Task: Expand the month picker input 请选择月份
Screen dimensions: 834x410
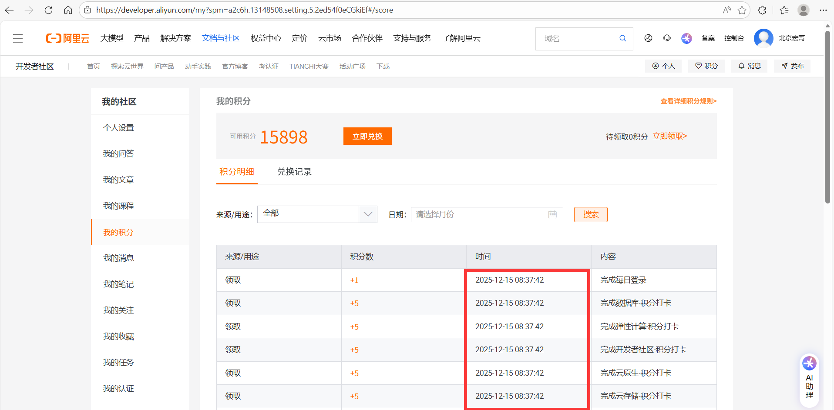Action: coord(479,214)
